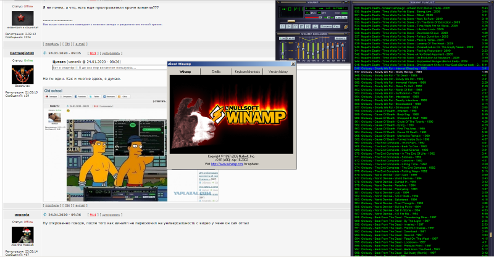
Task: Click Winamp elapsed time display
Action: [x=293, y=9]
